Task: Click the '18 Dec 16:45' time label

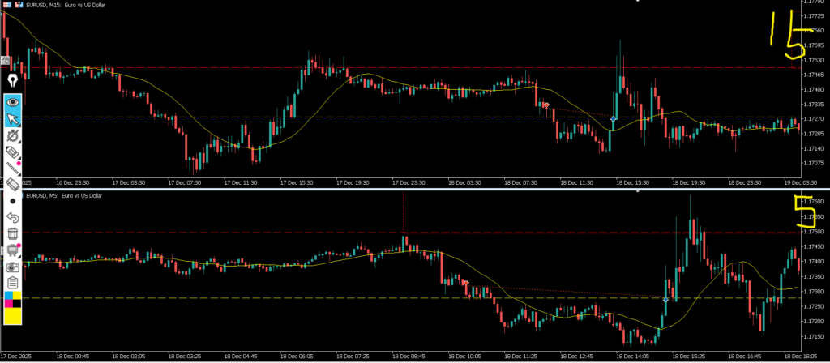Action: [745, 357]
